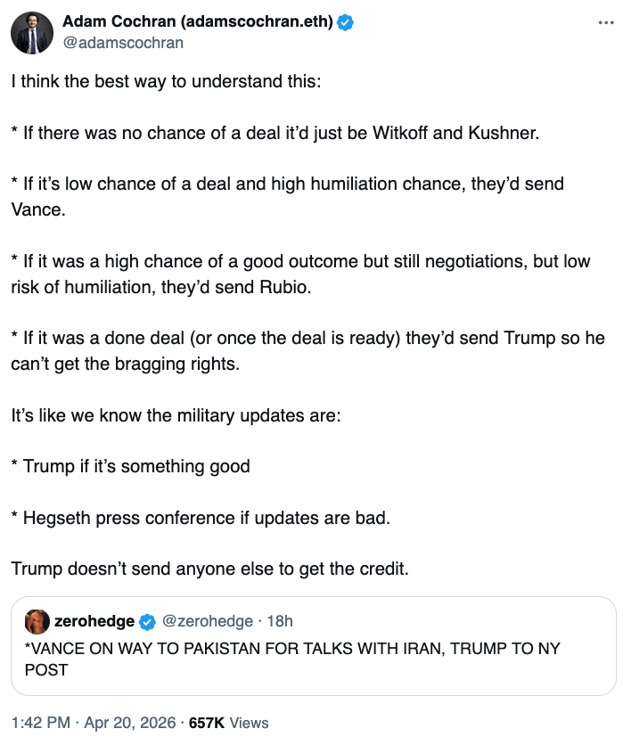623x745 pixels.
Task: Click the @zerohedge handle
Action: pyautogui.click(x=206, y=621)
